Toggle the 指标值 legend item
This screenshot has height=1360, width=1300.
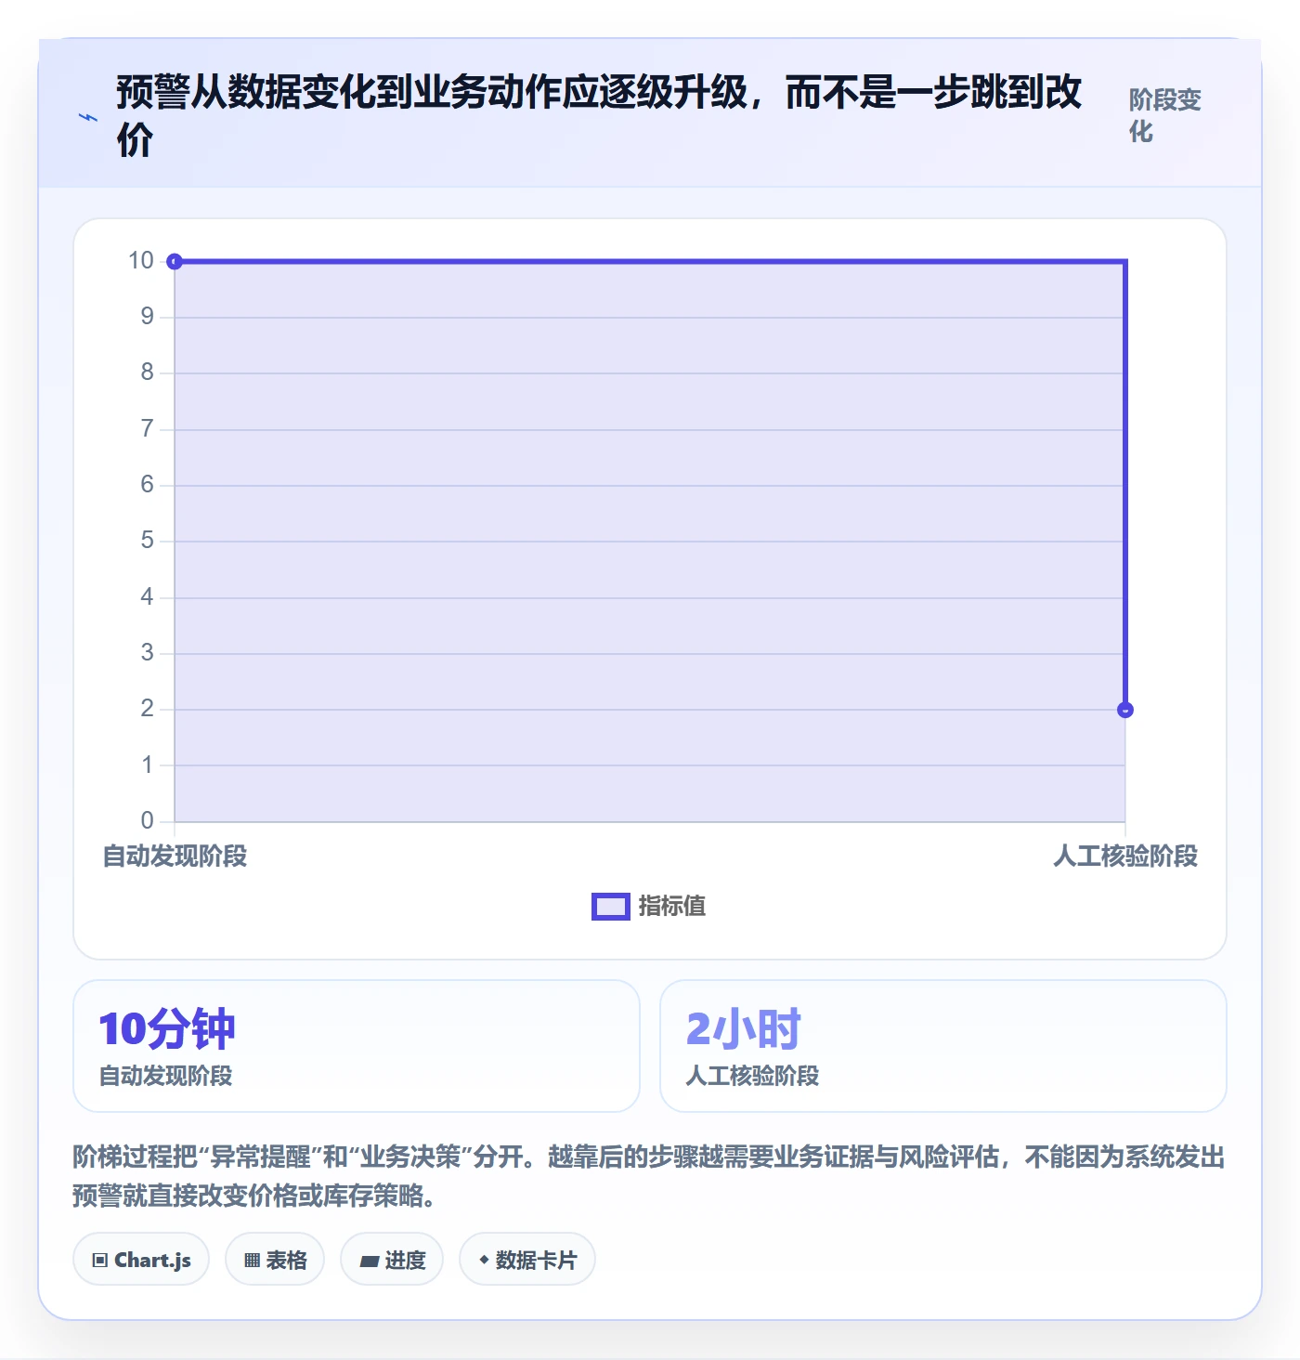(x=649, y=906)
